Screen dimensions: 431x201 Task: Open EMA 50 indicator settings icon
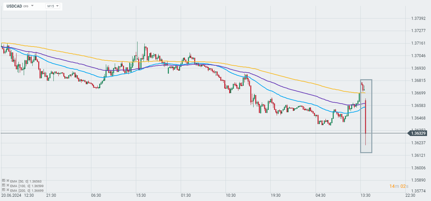click(x=3, y=181)
